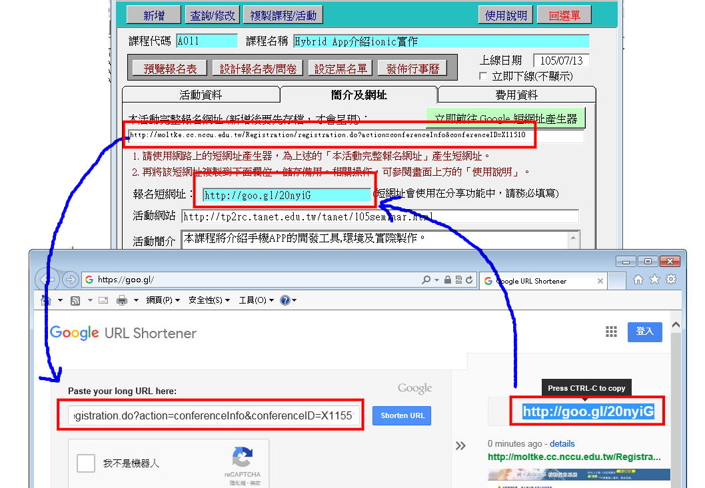The height and width of the screenshot is (488, 705).
Task: Click the 課程名稱 input field
Action: pyautogui.click(x=441, y=41)
